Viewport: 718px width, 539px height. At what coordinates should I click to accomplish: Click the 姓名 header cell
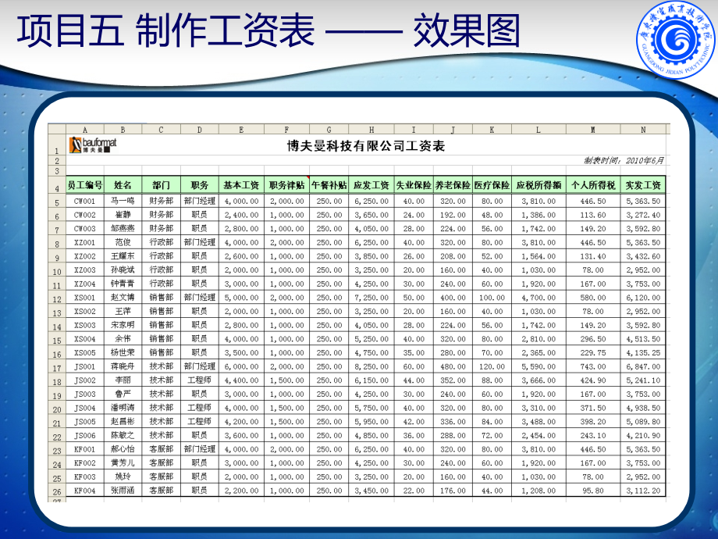[x=123, y=185]
